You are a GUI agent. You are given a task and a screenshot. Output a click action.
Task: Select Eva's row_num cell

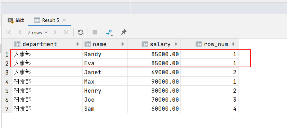pyautogui.click(x=209, y=63)
